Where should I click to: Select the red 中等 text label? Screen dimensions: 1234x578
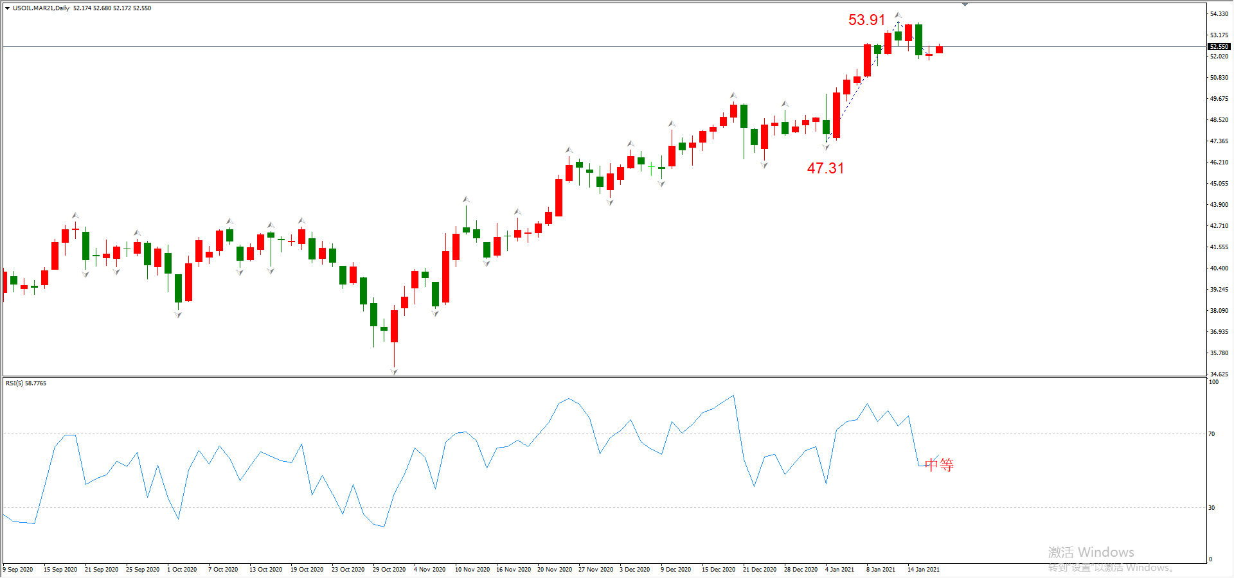[939, 465]
